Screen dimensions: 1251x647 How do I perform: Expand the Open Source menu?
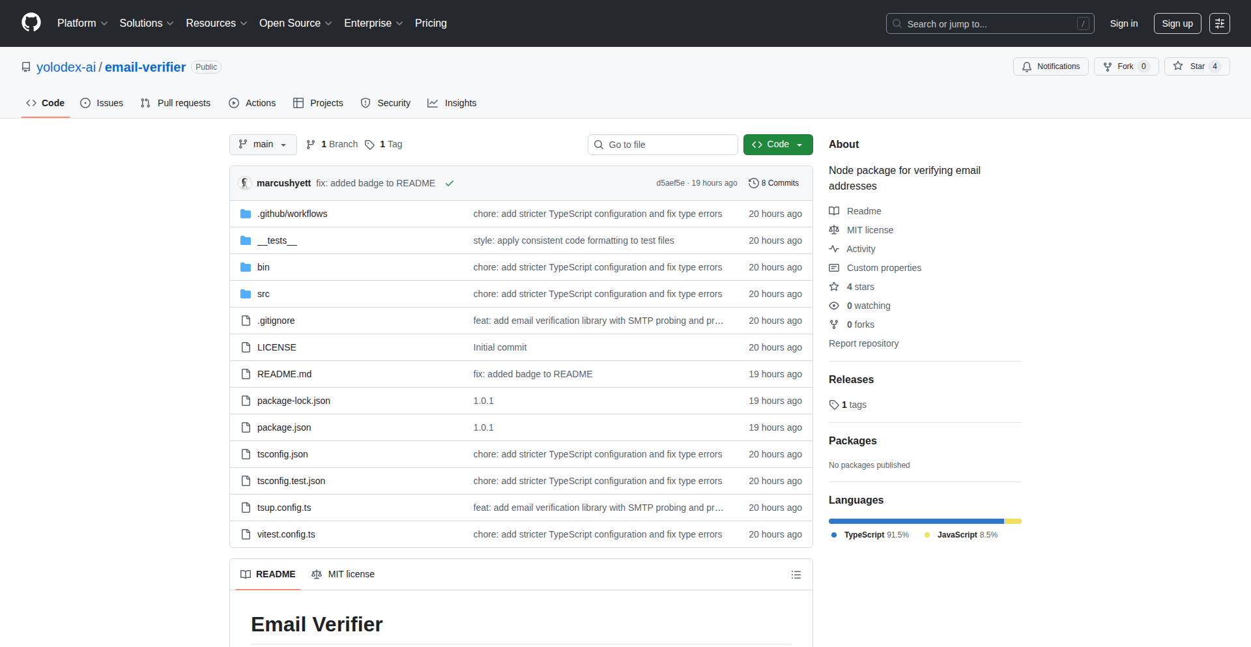point(295,23)
